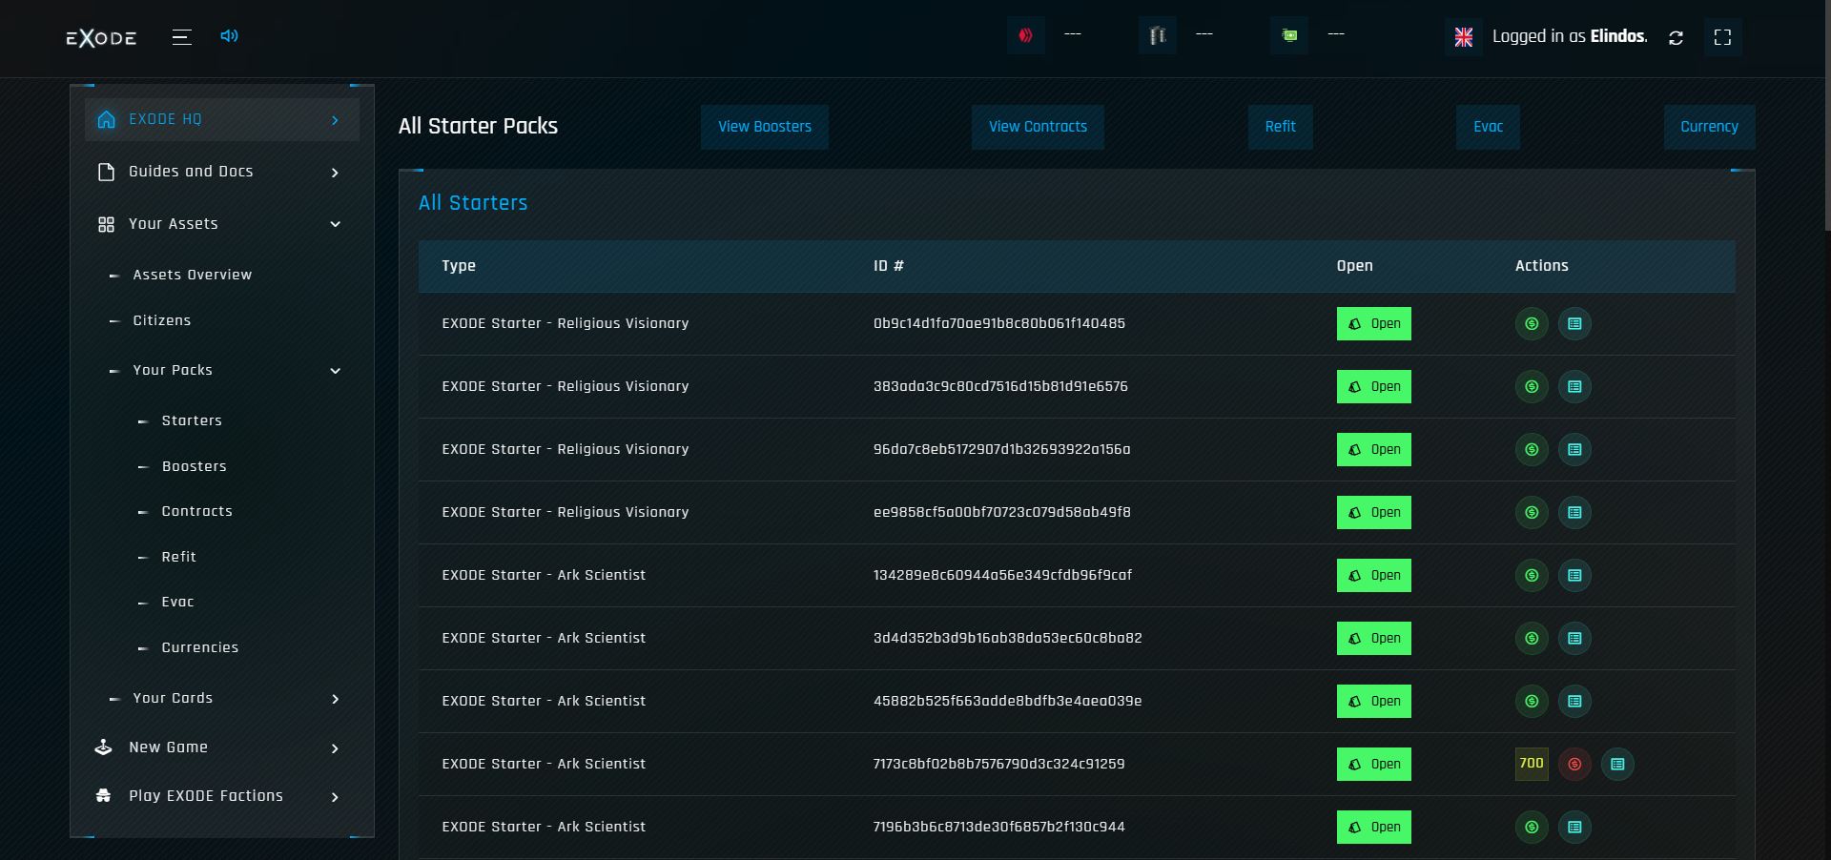Image resolution: width=1831 pixels, height=860 pixels.
Task: Click the EXODE logo
Action: pos(101,38)
